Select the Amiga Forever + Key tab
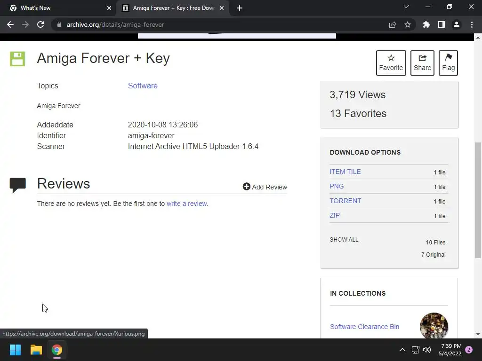 click(x=173, y=8)
